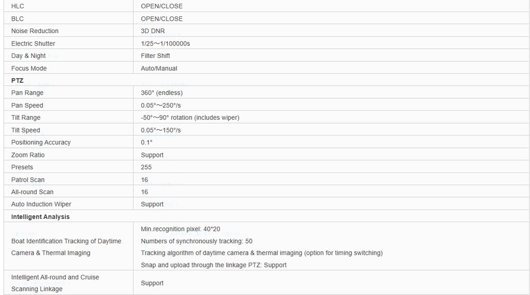Screen dimensions: 530x295
Task: Select the Intelligent All-round and Cruise label
Action: 55,277
